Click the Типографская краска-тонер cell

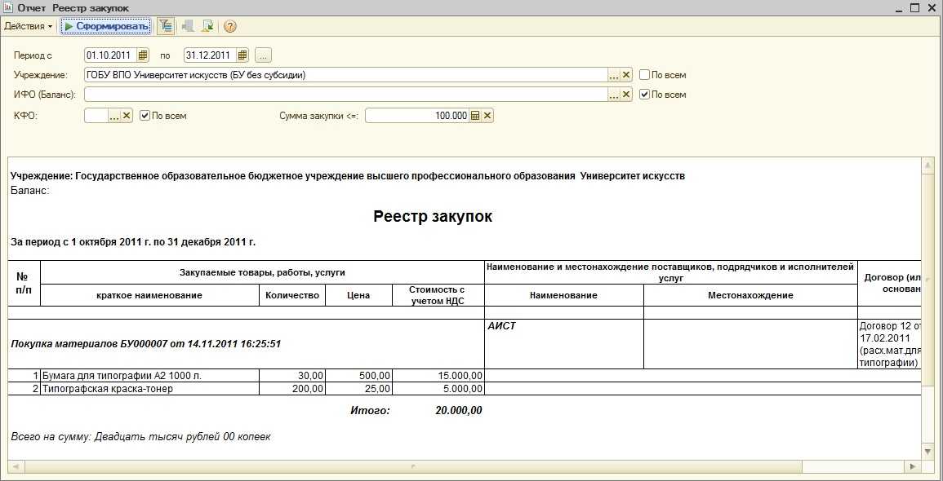pos(149,389)
